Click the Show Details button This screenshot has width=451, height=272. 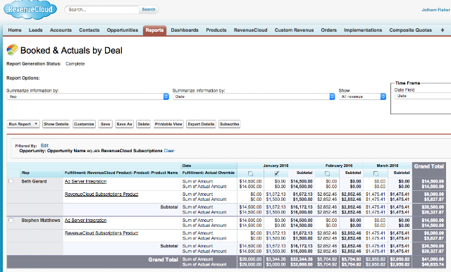(56, 124)
